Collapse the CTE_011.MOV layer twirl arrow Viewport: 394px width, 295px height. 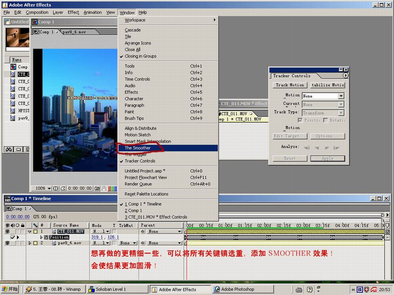pyautogui.click(x=30, y=232)
